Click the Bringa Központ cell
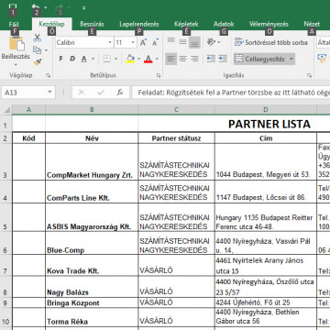The height and width of the screenshot is (330, 330). [x=92, y=302]
